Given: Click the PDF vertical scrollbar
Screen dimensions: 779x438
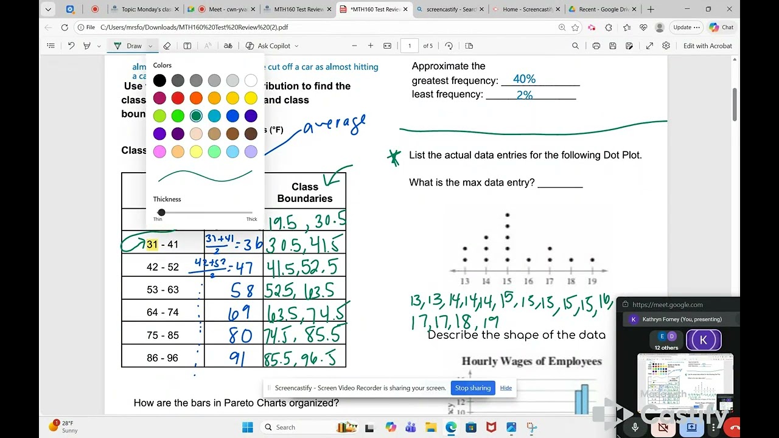Looking at the screenshot, I should point(735,105).
